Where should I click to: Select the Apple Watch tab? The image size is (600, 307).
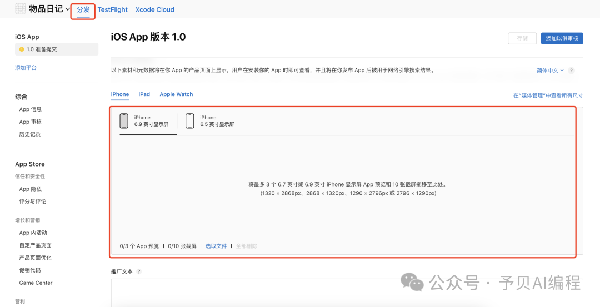176,94
